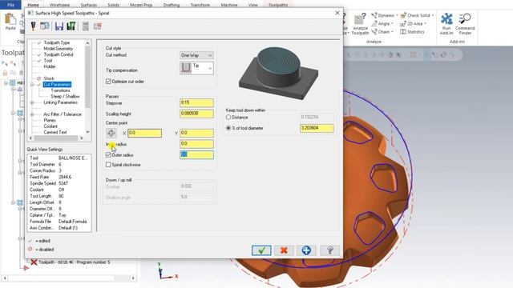Click the red-pink icon at dialog toolbar end

pyautogui.click(x=97, y=26)
